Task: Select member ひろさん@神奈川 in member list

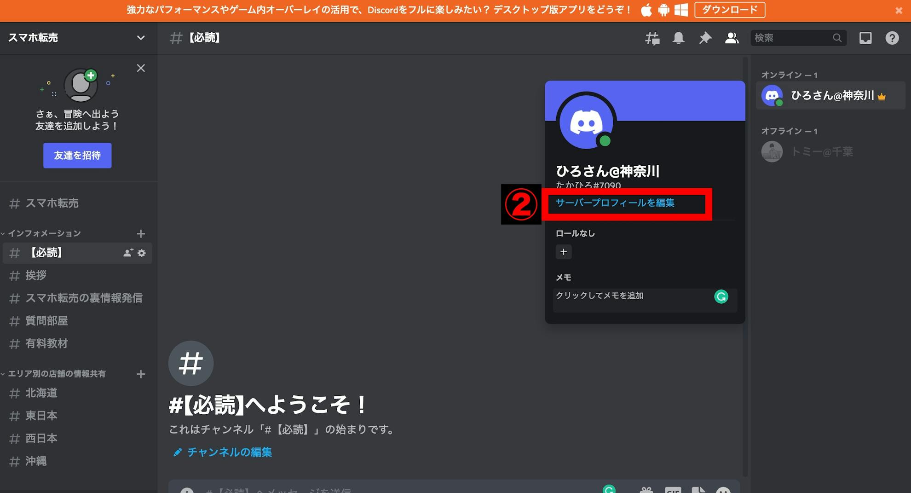Action: [830, 96]
